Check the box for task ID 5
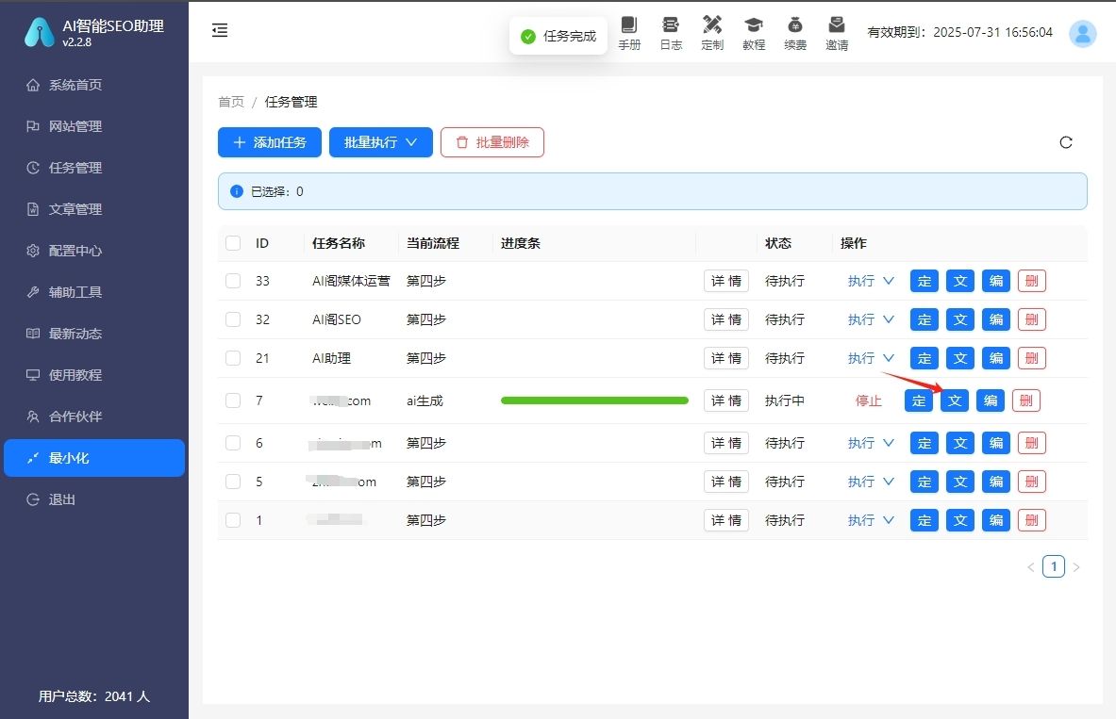The image size is (1116, 719). point(233,482)
